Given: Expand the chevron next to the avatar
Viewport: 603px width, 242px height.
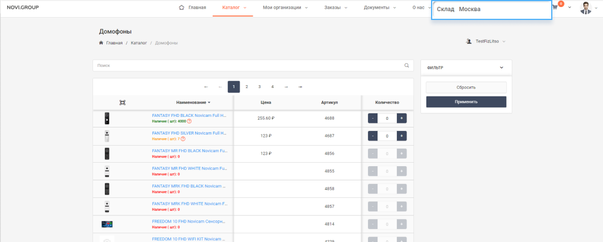Looking at the screenshot, I should (x=597, y=8).
